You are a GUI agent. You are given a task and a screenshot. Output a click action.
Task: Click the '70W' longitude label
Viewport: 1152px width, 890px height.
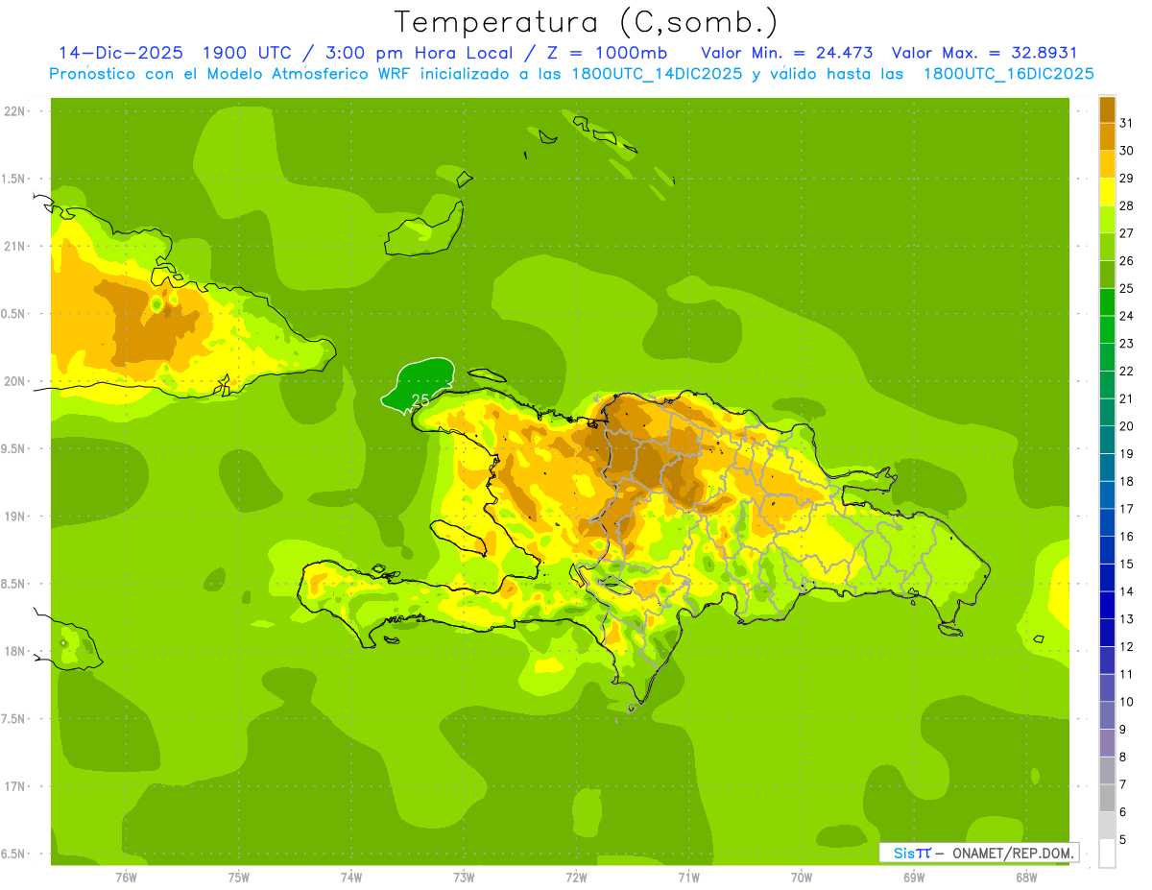coord(802,878)
